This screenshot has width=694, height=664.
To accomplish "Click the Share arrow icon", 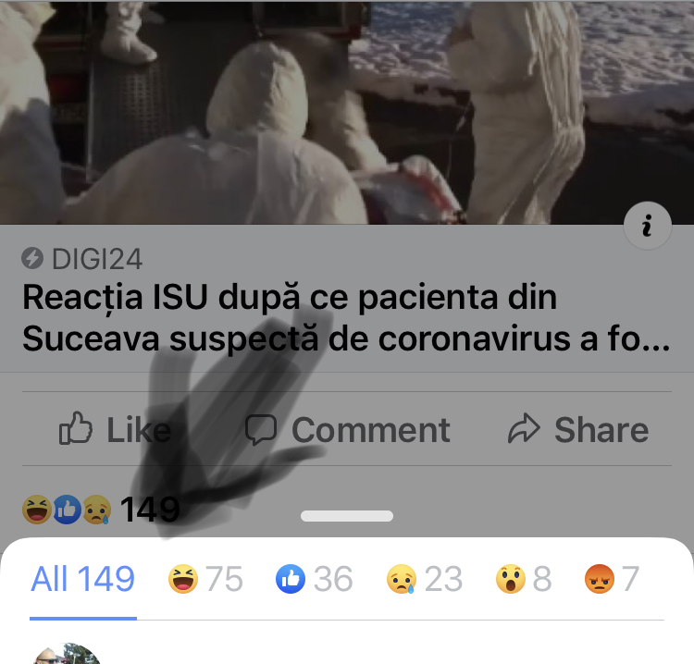I will tap(524, 428).
